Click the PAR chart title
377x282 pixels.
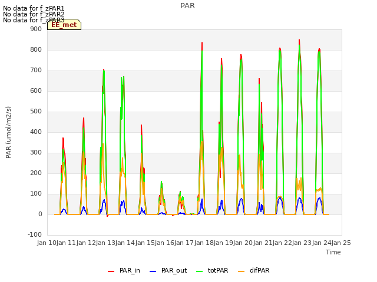pos(187,6)
